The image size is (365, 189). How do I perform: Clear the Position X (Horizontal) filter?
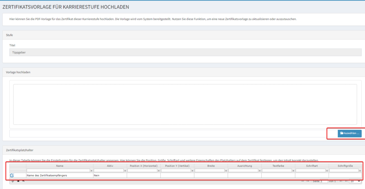pos(159,171)
